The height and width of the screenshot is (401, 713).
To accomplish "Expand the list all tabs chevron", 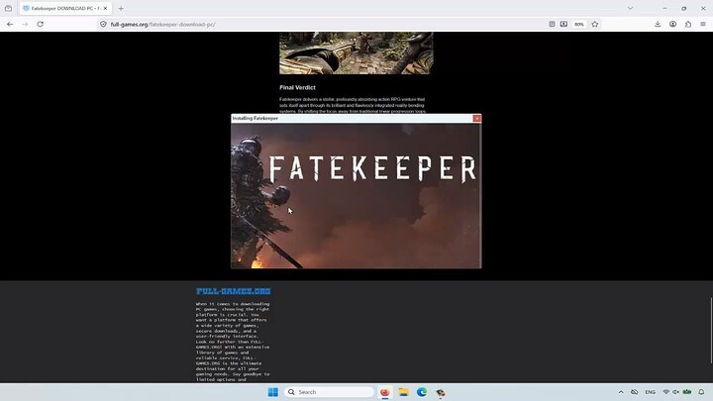I will coord(630,8).
